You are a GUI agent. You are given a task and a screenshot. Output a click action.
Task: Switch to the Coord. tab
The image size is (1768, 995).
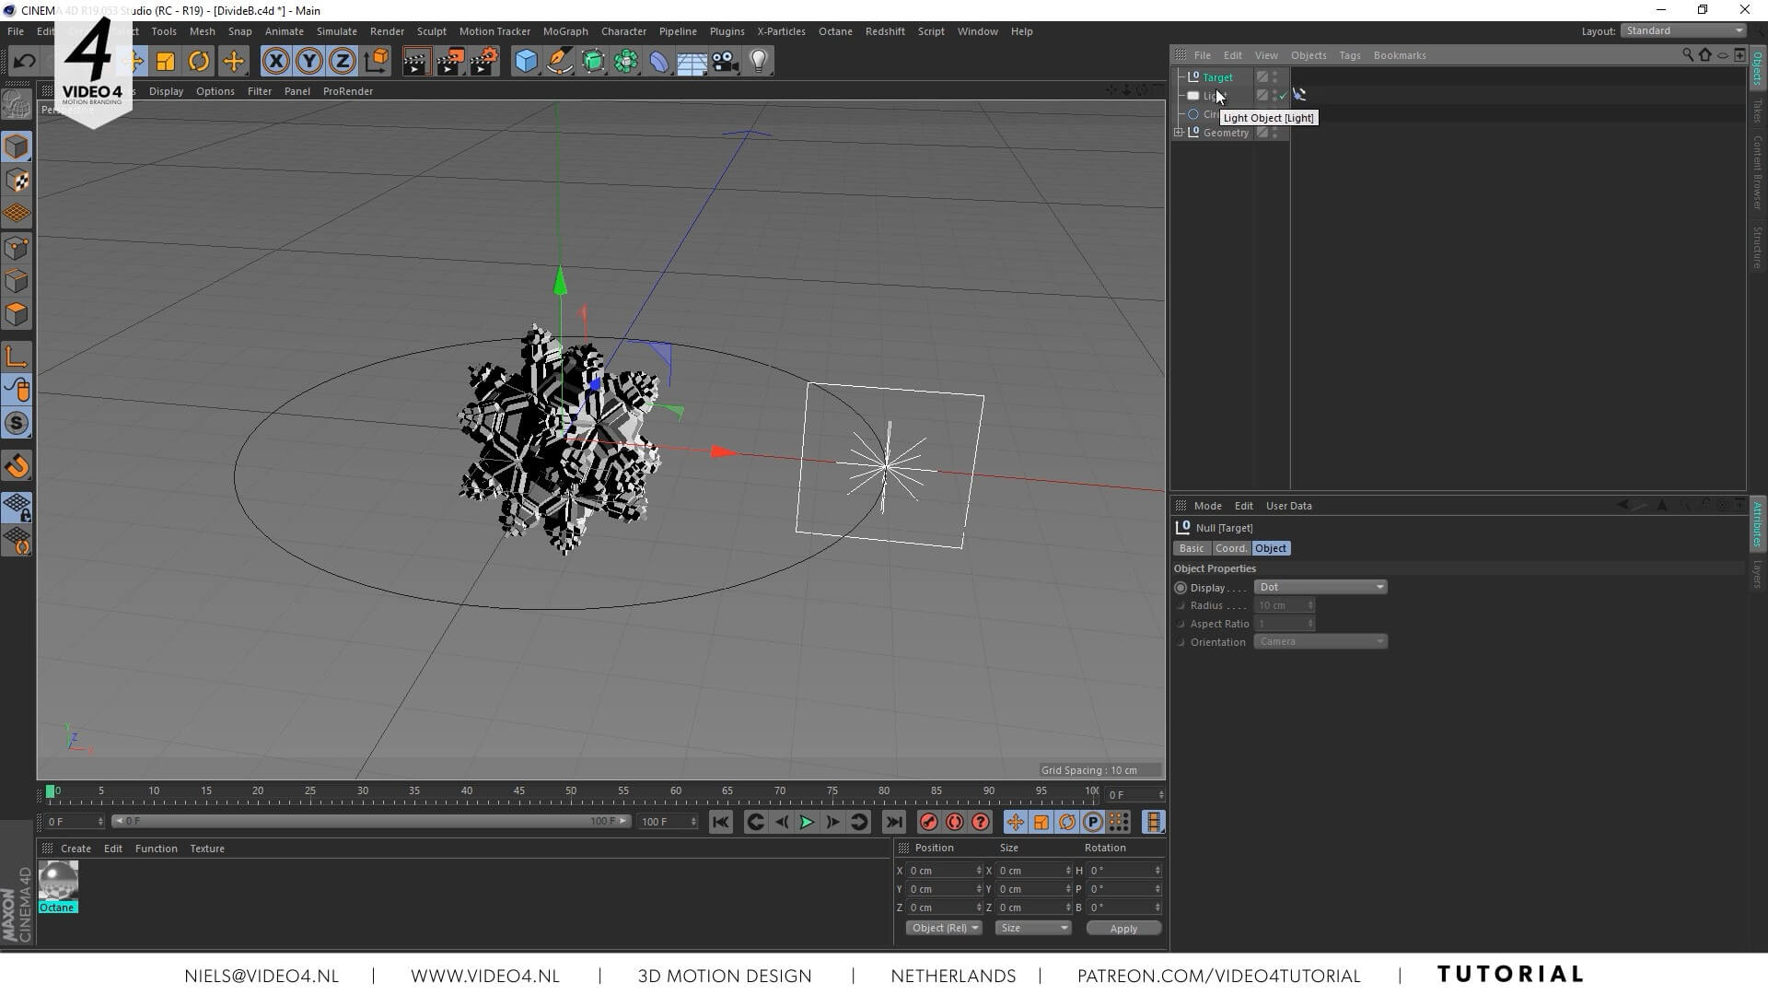click(x=1230, y=548)
